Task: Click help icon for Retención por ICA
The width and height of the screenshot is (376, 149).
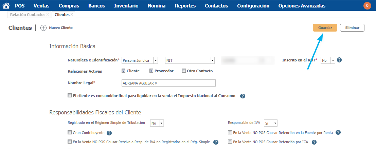Action: click(x=314, y=142)
